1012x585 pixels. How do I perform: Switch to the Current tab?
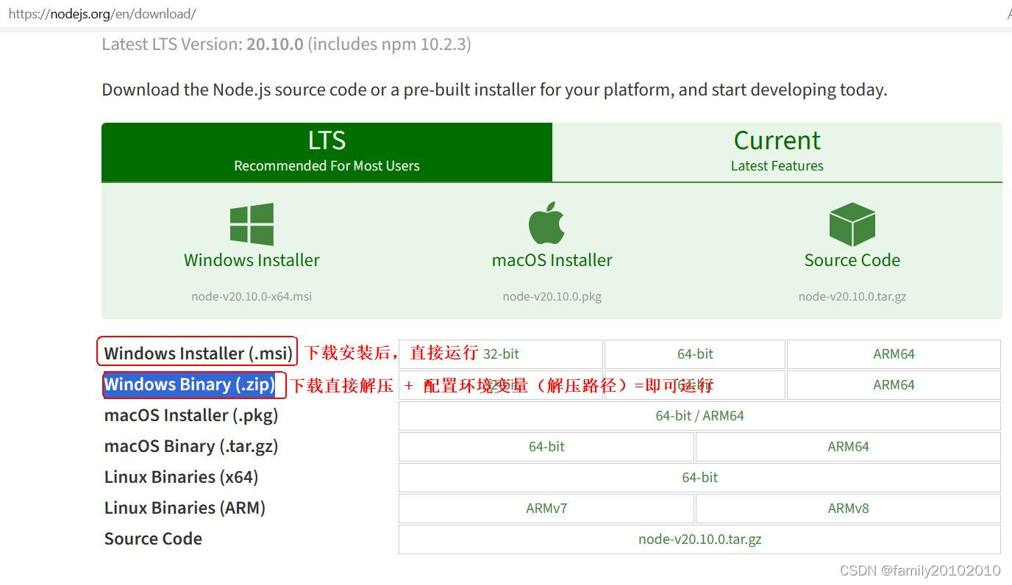point(777,149)
